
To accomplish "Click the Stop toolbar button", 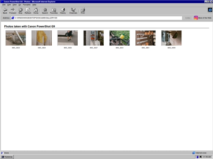I will point(21,11).
